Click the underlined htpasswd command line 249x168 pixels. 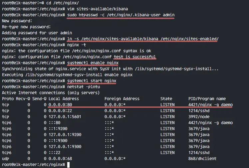point(121,15)
